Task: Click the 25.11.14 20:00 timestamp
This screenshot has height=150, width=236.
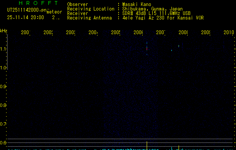Action: 26,17
